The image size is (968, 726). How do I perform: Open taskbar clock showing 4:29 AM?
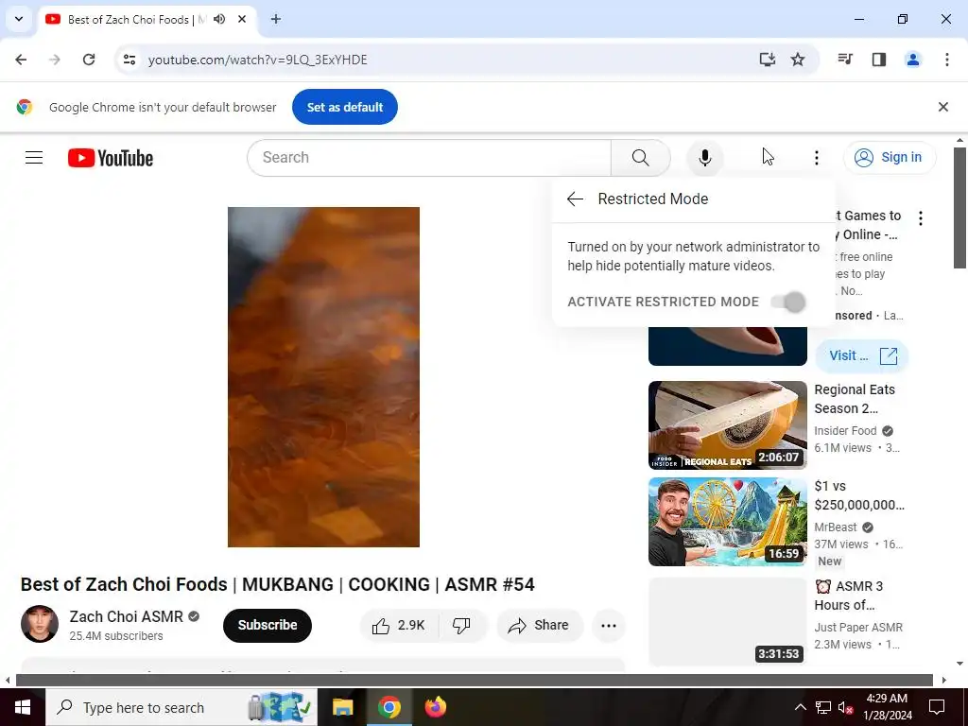point(889,707)
